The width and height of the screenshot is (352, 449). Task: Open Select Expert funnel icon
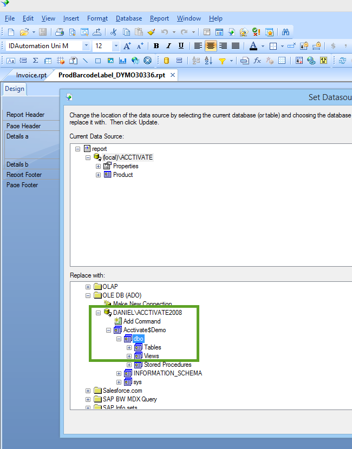222,61
